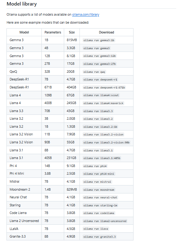182x241 pixels.
Task: Select the 'ollama run llama4:scout' command
Action: pos(101,95)
